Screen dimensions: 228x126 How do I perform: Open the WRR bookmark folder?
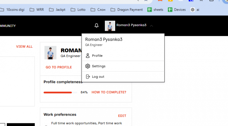pyautogui.click(x=37, y=10)
